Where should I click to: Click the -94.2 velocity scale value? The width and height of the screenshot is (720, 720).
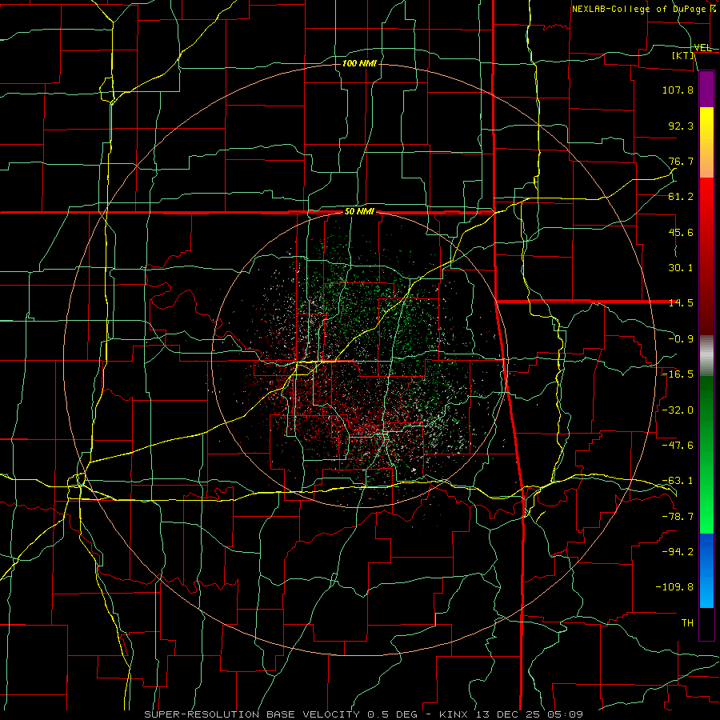click(678, 552)
